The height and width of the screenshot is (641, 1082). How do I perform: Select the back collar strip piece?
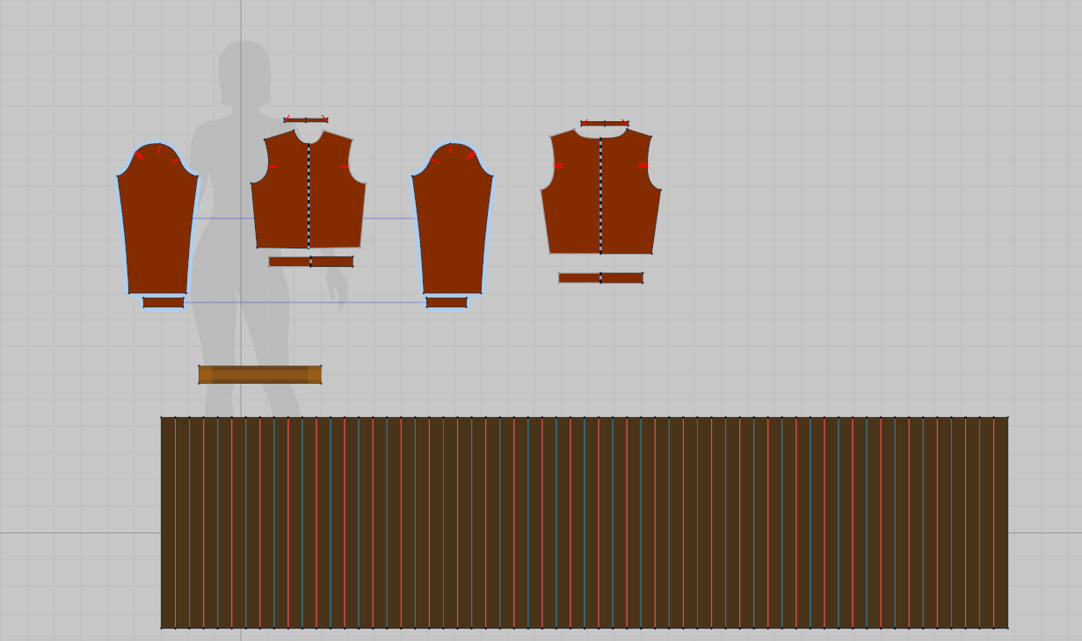point(605,124)
